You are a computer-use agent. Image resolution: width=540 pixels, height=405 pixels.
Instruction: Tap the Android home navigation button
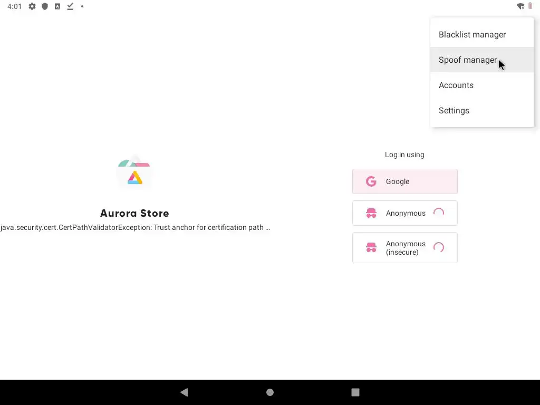[270, 392]
